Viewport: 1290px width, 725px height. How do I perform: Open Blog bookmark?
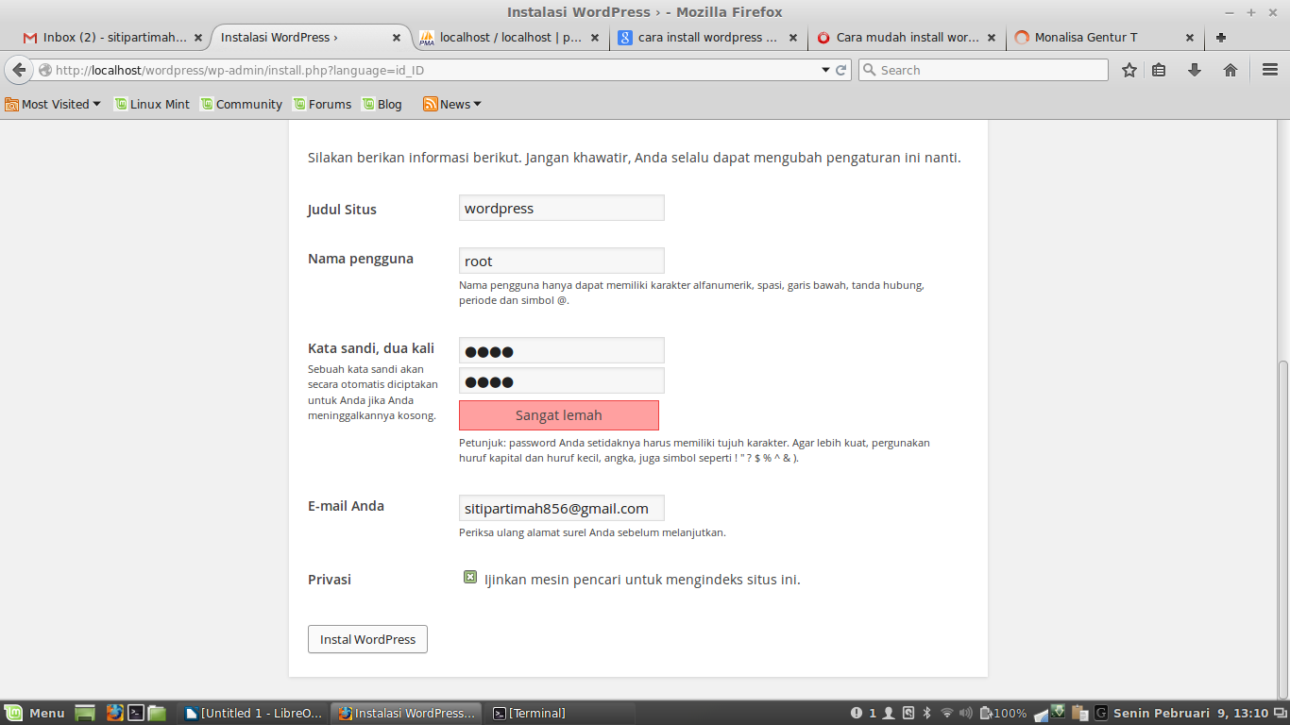coord(382,104)
